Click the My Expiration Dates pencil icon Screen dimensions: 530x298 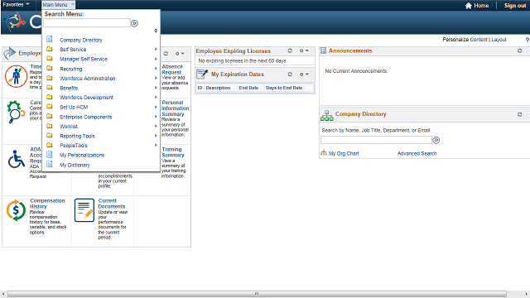(x=202, y=74)
